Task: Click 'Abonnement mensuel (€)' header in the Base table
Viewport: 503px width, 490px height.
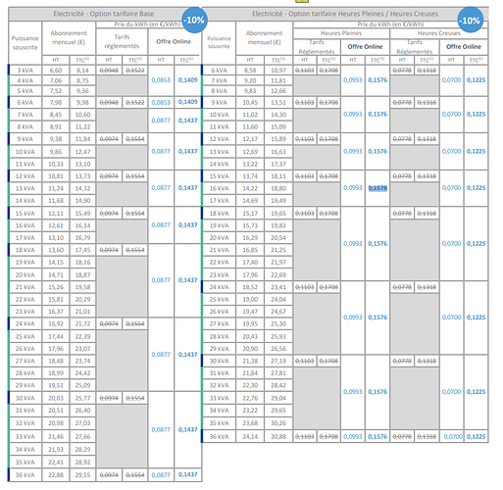Action: click(x=69, y=37)
